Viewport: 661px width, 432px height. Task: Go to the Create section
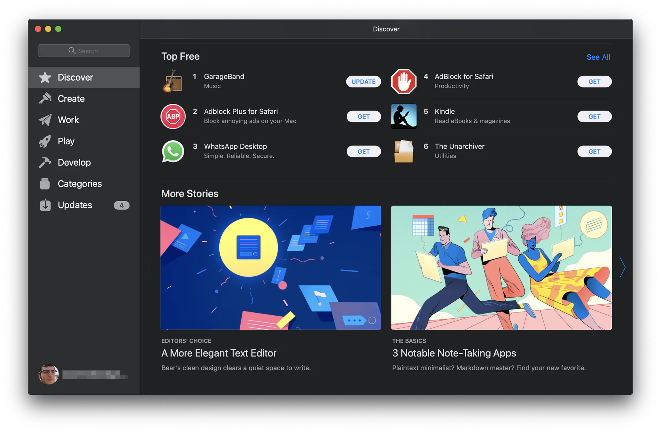84,99
